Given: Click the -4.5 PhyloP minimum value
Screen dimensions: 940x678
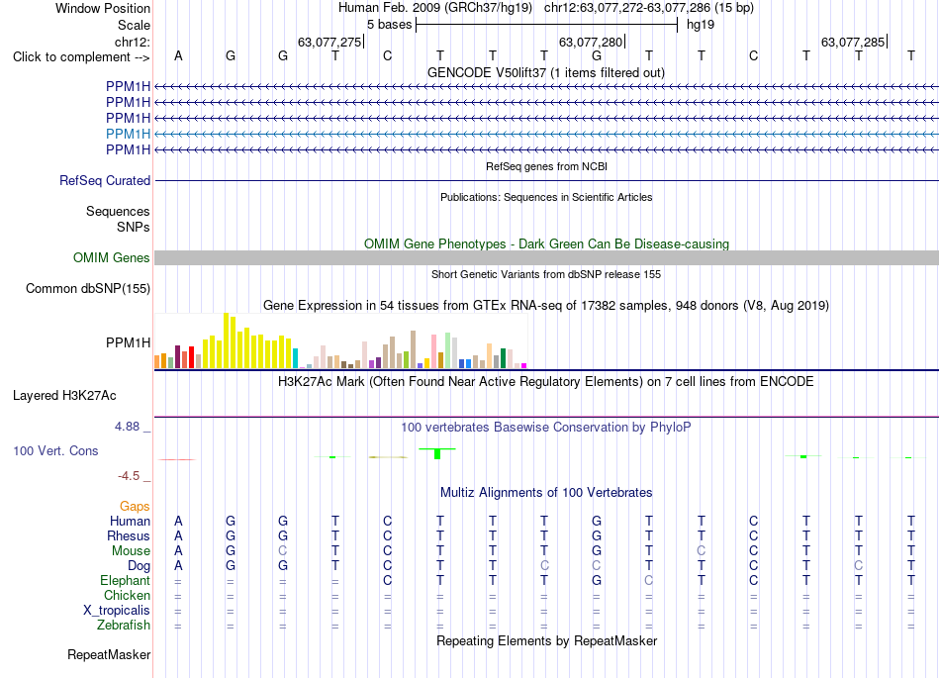Looking at the screenshot, I should click(x=129, y=476).
